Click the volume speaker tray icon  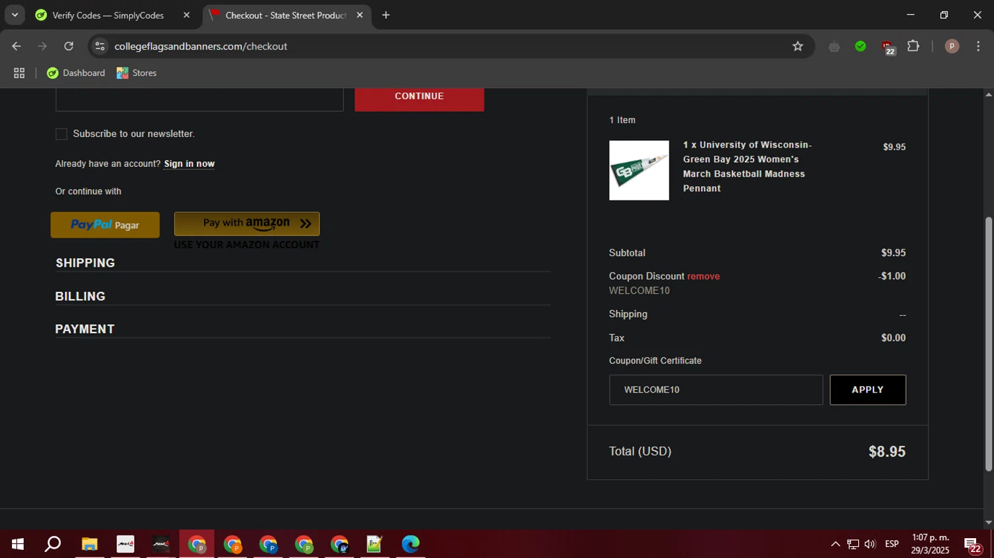[x=870, y=544]
